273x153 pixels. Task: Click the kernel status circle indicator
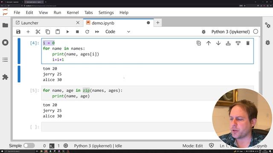click(256, 31)
